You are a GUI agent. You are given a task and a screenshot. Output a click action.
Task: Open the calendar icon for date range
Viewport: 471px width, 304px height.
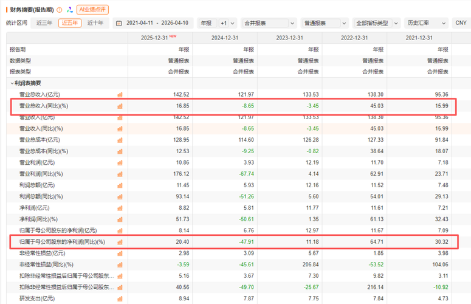pyautogui.click(x=119, y=23)
